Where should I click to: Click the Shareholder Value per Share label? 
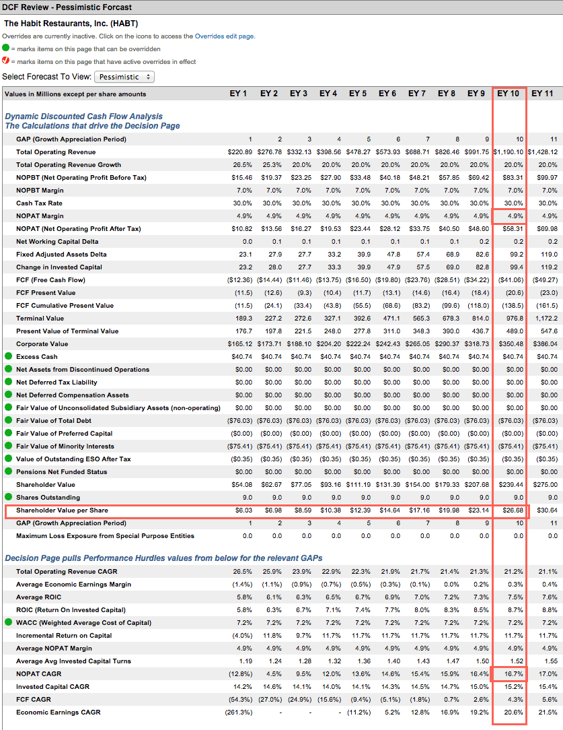(x=62, y=510)
